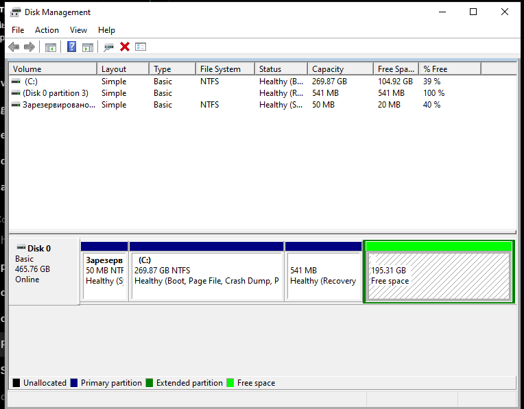Select the Зарезерв 50 MB partition block
The height and width of the screenshot is (409, 524).
104,271
